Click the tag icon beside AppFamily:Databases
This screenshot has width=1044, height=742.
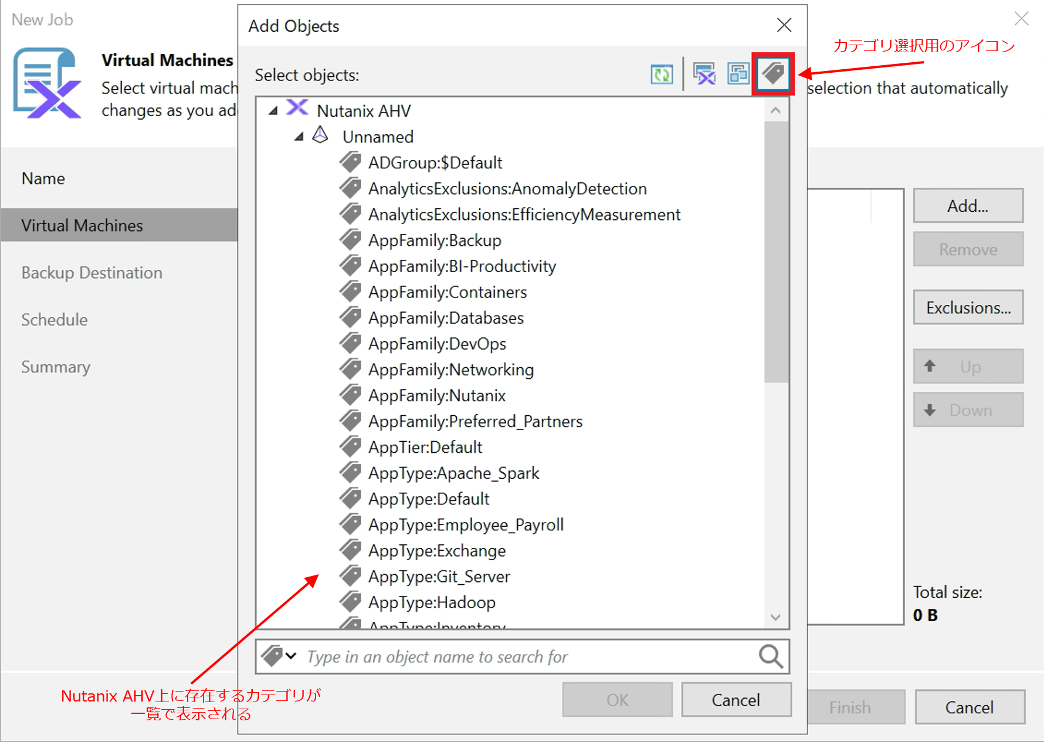pyautogui.click(x=350, y=317)
